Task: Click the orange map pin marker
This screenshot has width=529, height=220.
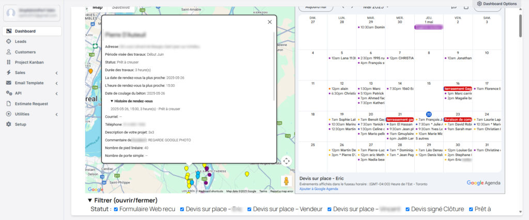Action: (x=90, y=71)
